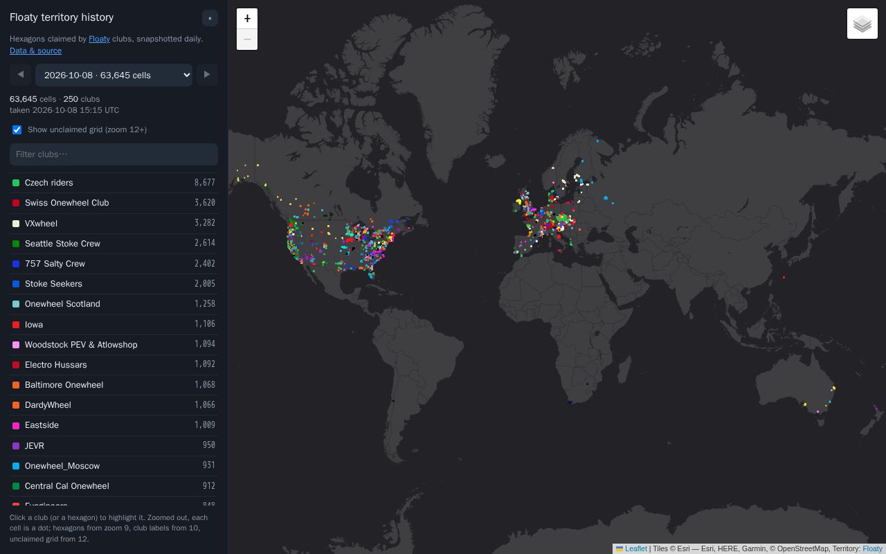Collapse the sidebar panel with the chevron button
The width and height of the screenshot is (886, 554).
click(210, 18)
